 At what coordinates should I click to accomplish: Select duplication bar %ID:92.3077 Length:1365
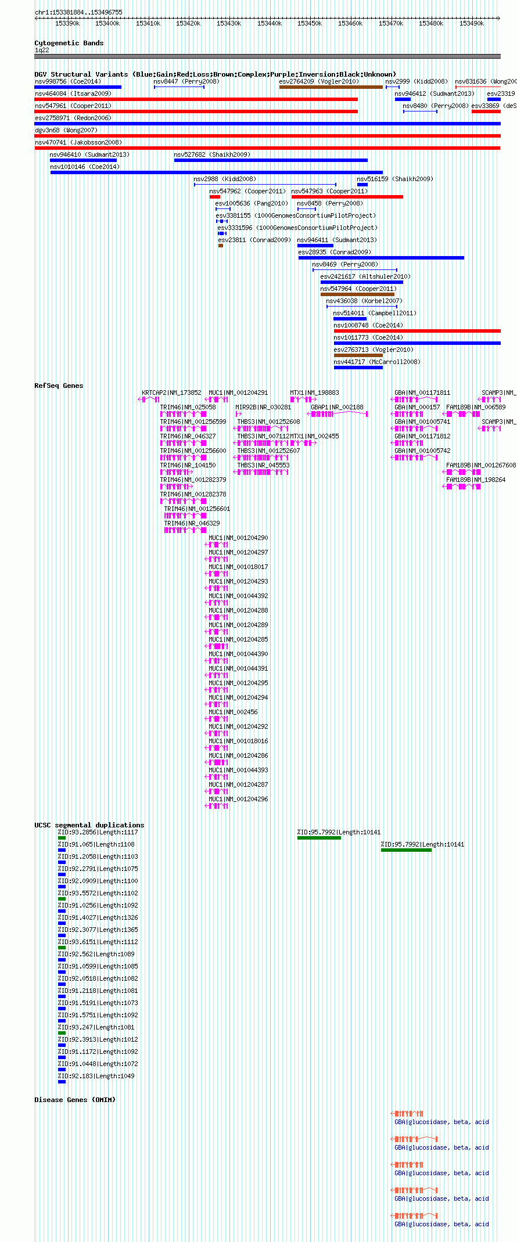coord(62,935)
